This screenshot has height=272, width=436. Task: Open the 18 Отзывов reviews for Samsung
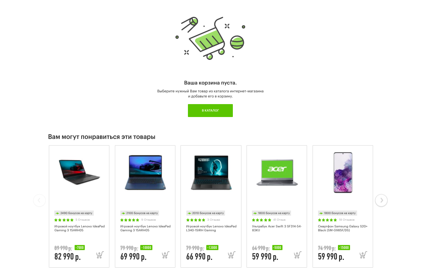(347, 220)
